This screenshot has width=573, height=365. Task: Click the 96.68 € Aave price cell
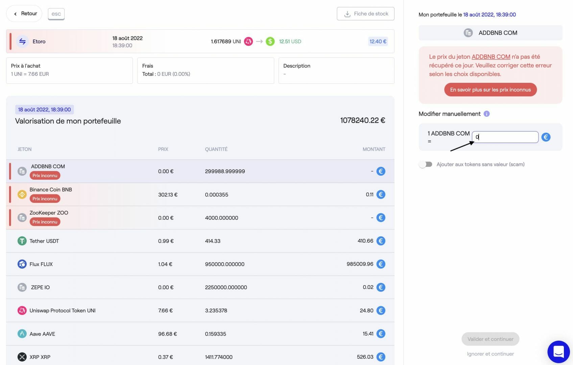167,334
